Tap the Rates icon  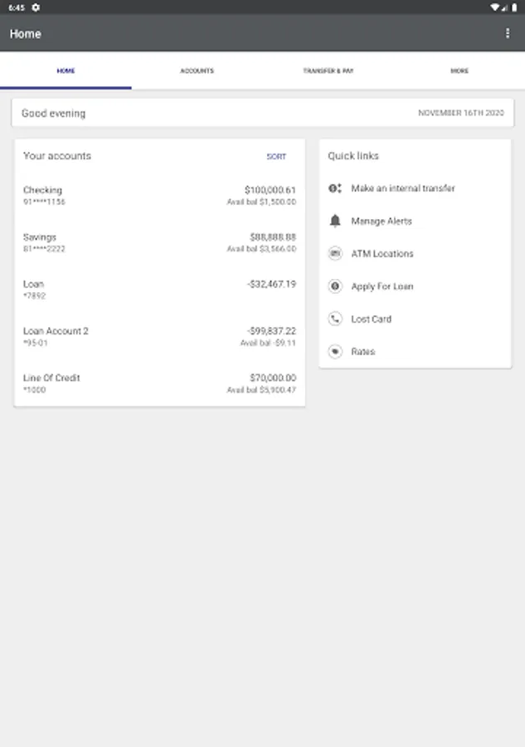[x=335, y=352]
